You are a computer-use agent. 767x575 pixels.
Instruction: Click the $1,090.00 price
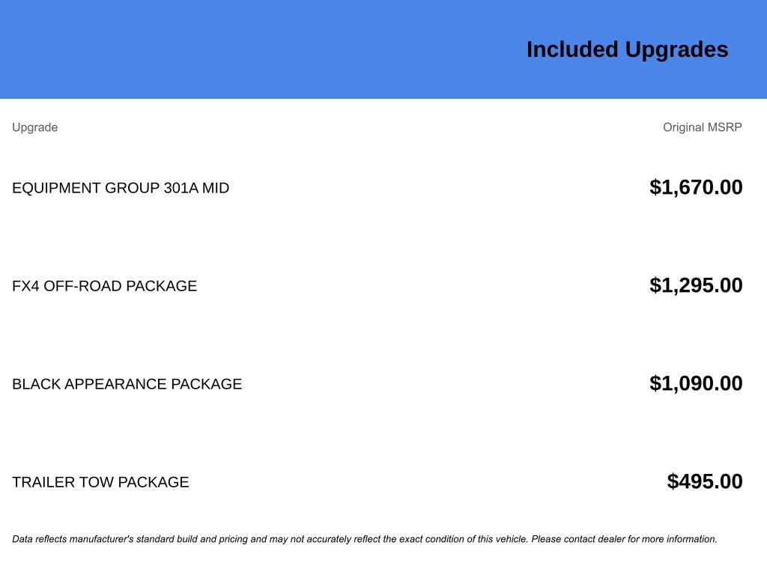(x=696, y=383)
